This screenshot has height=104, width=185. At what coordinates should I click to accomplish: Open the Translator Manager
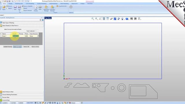(x=52, y=8)
